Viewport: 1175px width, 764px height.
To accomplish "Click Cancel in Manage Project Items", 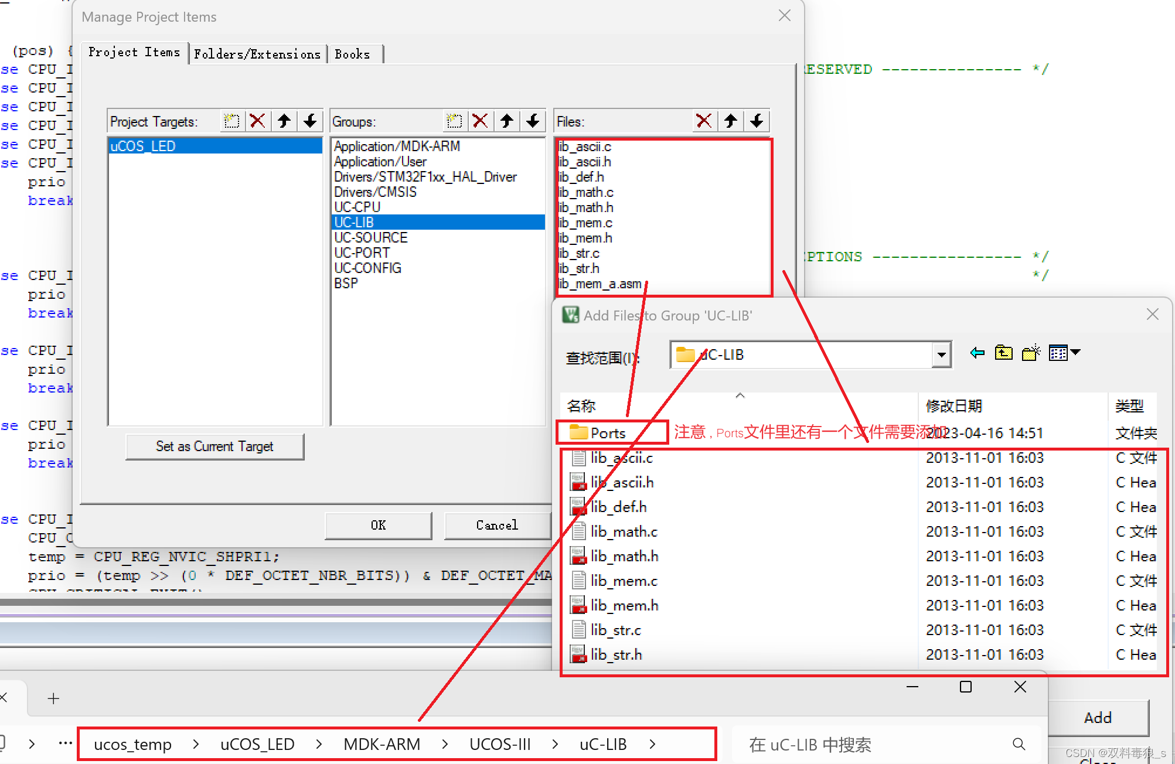I will pyautogui.click(x=498, y=525).
